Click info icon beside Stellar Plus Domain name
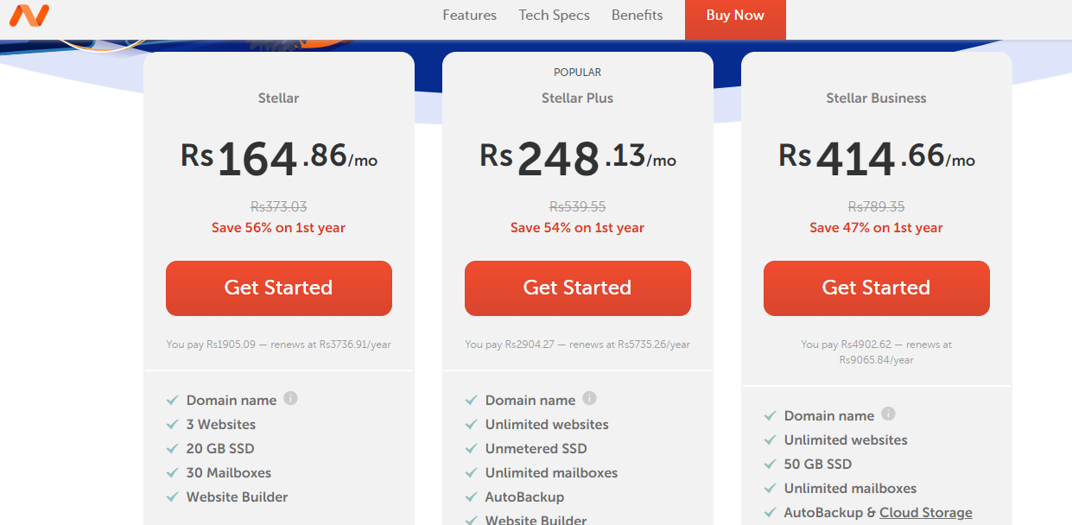The width and height of the screenshot is (1072, 525). pos(589,399)
